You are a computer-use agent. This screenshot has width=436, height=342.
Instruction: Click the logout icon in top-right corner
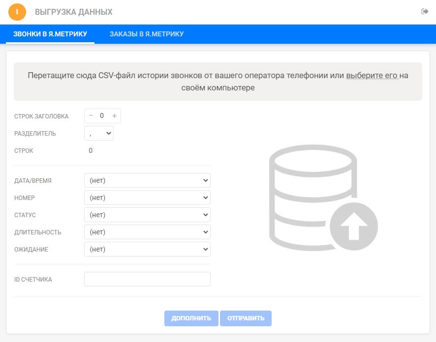point(425,12)
